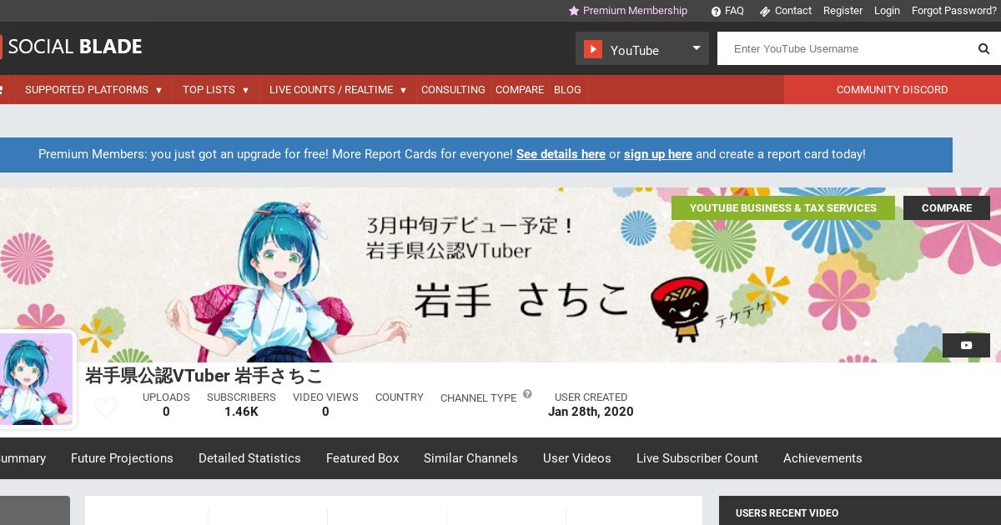
Task: Open the Login link
Action: tap(887, 11)
